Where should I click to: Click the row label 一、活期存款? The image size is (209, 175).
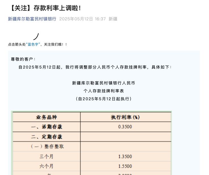(x=47, y=127)
